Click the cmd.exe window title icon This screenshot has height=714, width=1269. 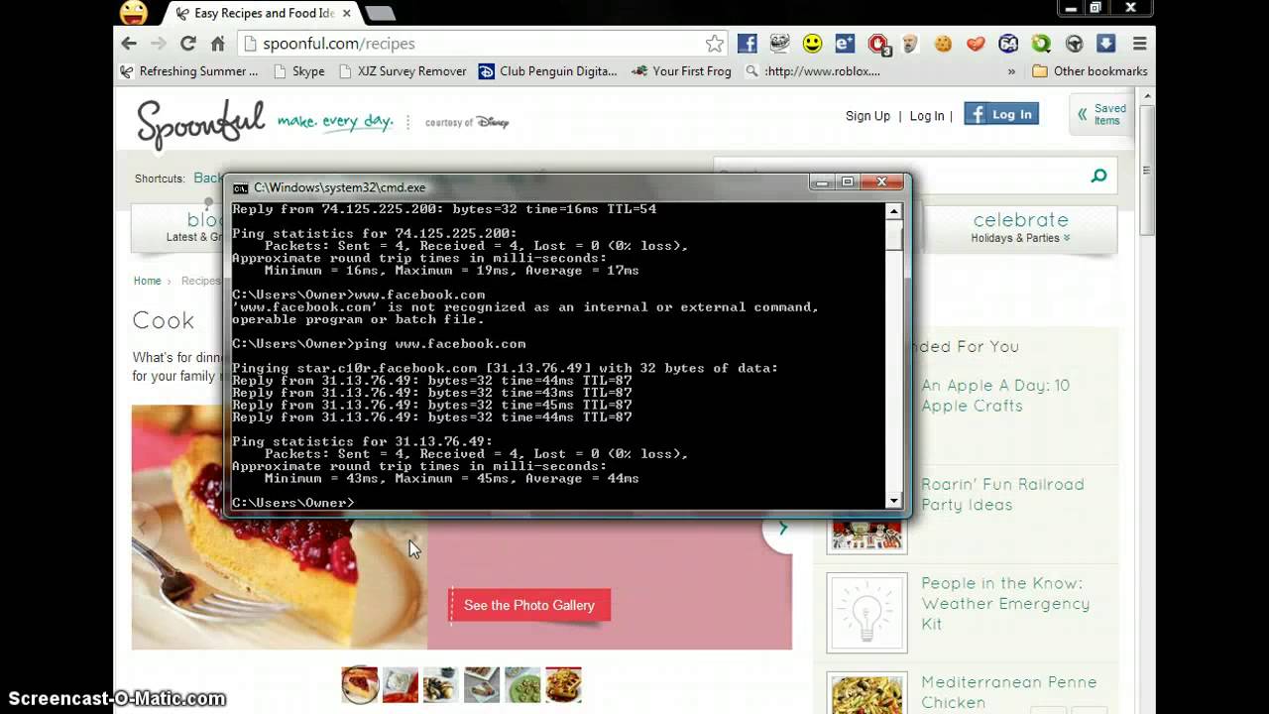[240, 187]
